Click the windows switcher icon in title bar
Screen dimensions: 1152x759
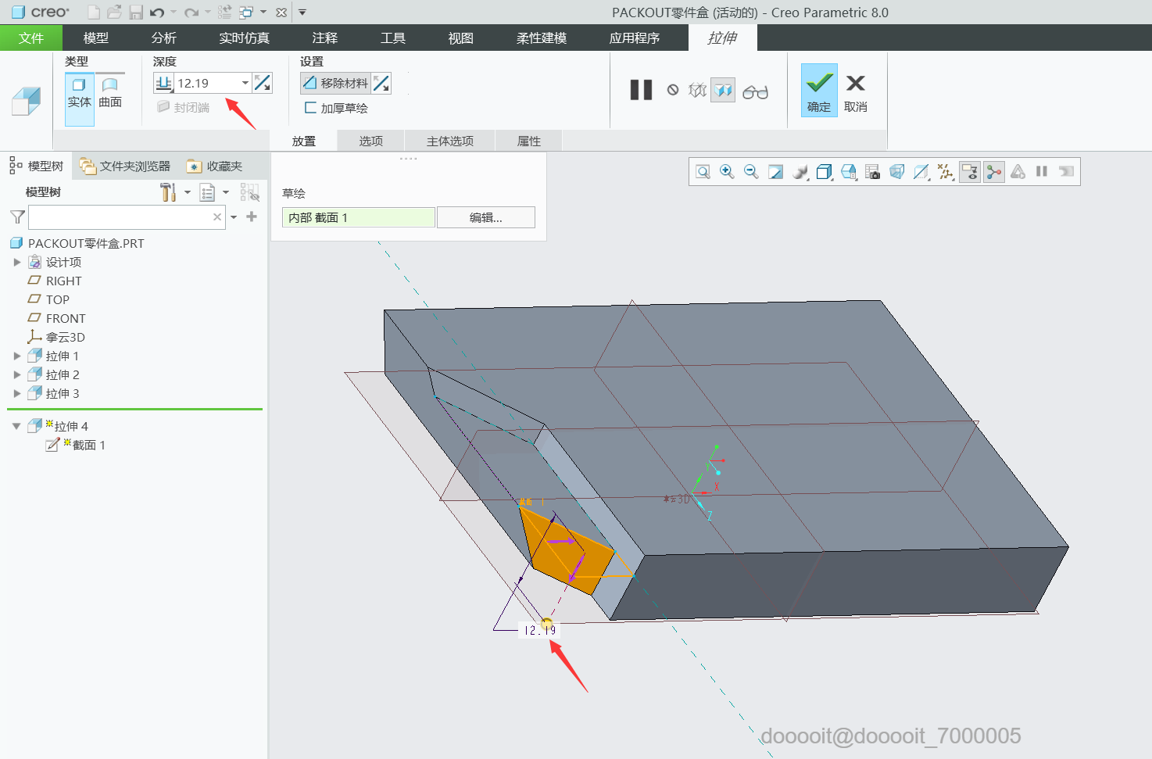246,13
